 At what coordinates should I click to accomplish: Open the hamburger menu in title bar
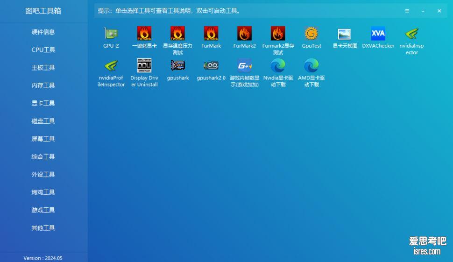click(x=407, y=11)
